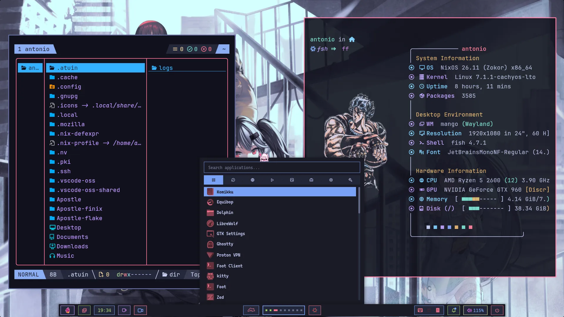Launch Dolphin from the app list
The image size is (564, 317).
click(x=280, y=213)
